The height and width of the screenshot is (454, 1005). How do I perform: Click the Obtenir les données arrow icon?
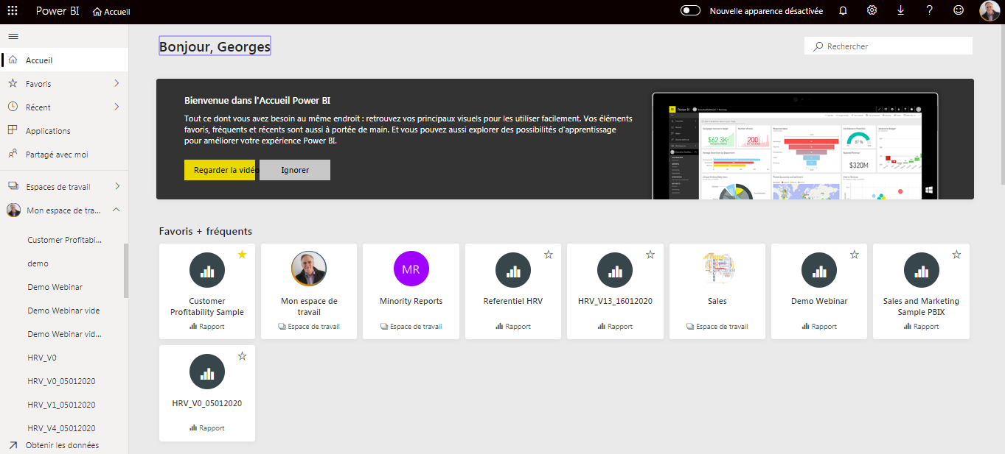[x=13, y=445]
